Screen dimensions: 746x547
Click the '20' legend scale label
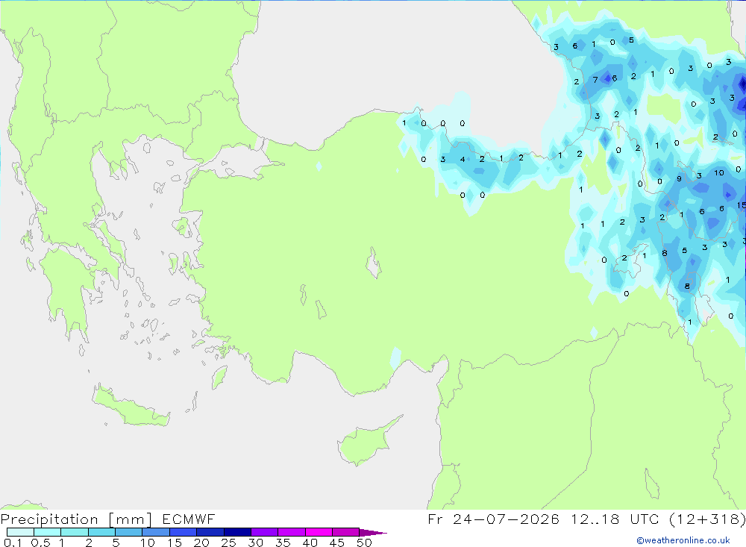coord(201,543)
